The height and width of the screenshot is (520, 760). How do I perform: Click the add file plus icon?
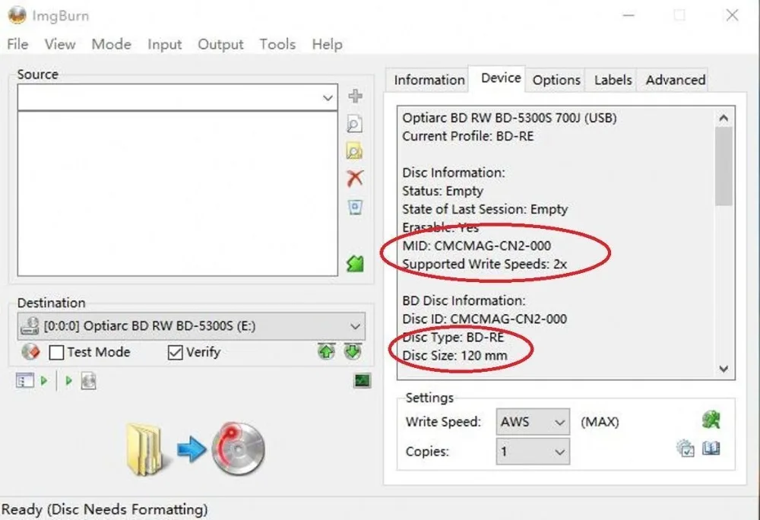click(x=355, y=96)
